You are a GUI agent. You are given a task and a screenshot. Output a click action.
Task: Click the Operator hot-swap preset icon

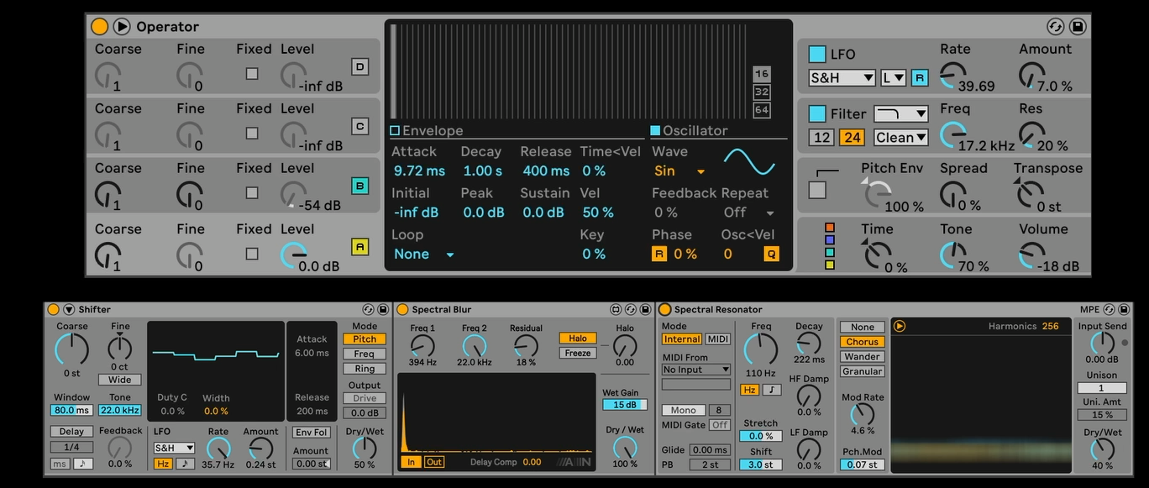[1056, 26]
